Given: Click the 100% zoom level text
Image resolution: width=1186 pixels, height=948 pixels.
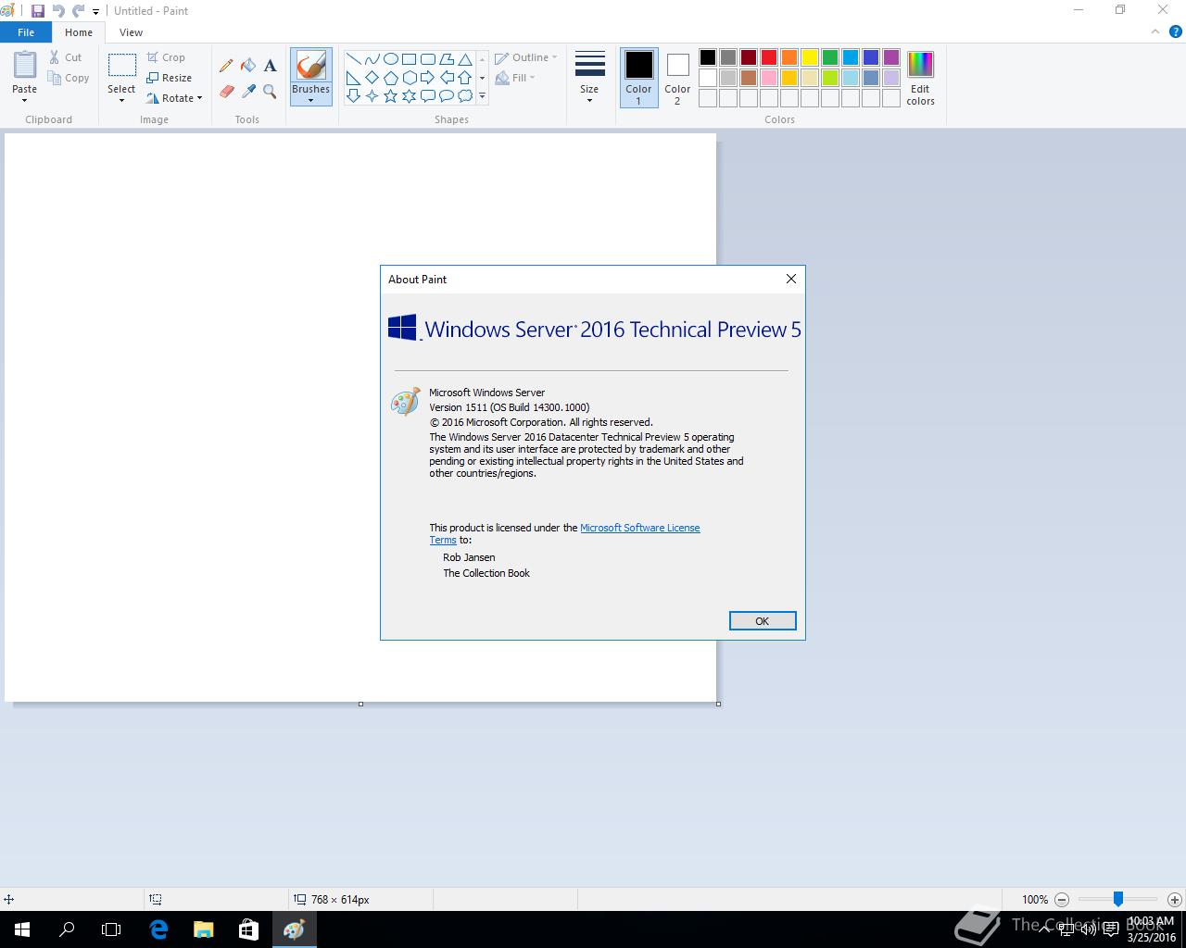Looking at the screenshot, I should [x=1035, y=899].
